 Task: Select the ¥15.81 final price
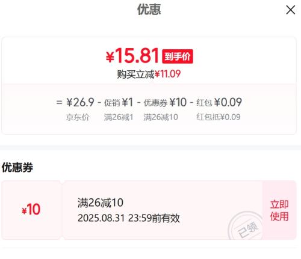coord(132,55)
